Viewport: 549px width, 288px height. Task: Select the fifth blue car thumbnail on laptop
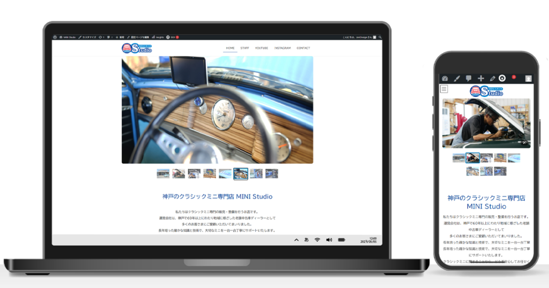tap(225, 173)
